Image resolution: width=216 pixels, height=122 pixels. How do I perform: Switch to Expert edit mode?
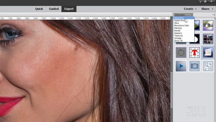(69, 9)
